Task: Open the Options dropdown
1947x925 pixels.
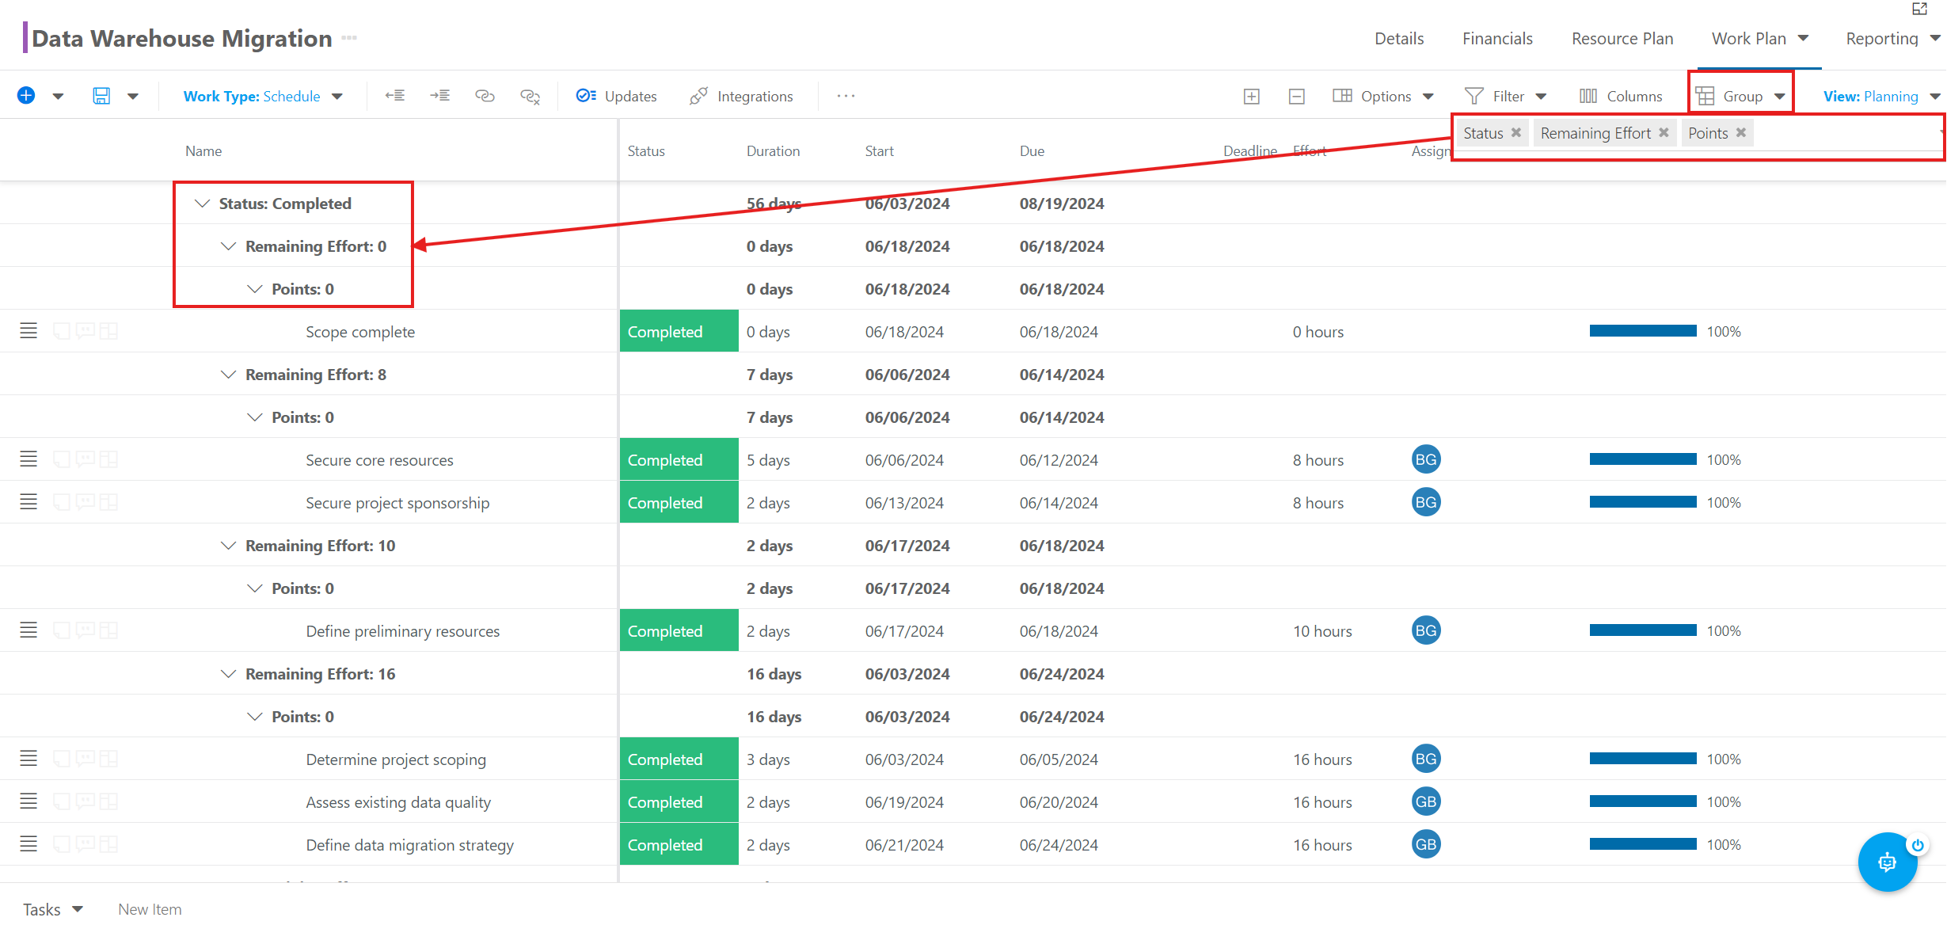Action: pos(1383,96)
